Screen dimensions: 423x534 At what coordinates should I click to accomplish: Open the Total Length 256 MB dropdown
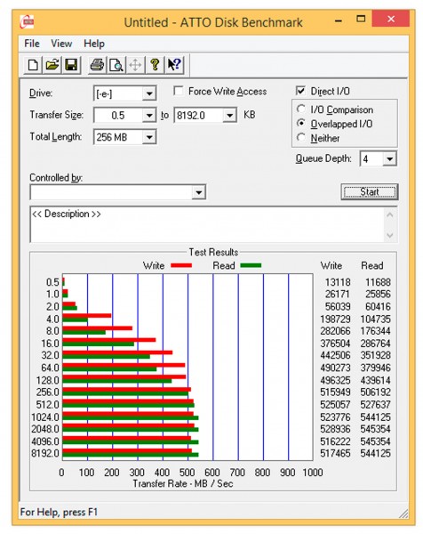click(149, 137)
